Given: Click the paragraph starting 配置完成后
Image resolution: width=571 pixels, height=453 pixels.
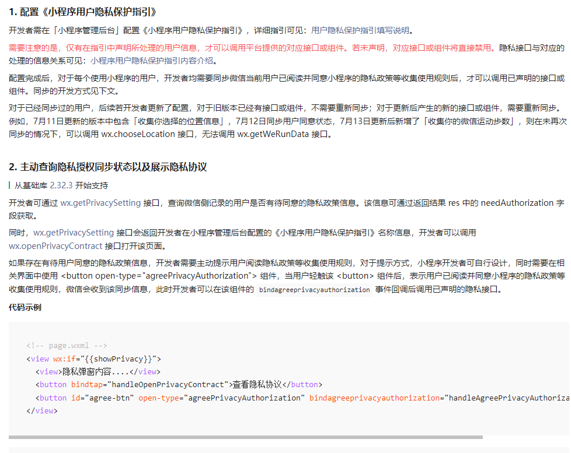Looking at the screenshot, I should [287, 85].
